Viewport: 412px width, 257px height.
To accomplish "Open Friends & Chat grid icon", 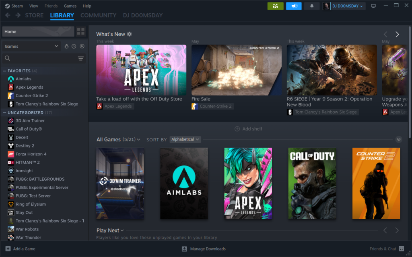I will [401, 249].
